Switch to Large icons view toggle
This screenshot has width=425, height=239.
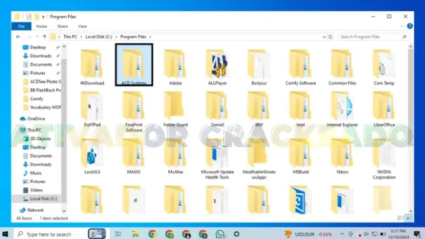(x=409, y=218)
